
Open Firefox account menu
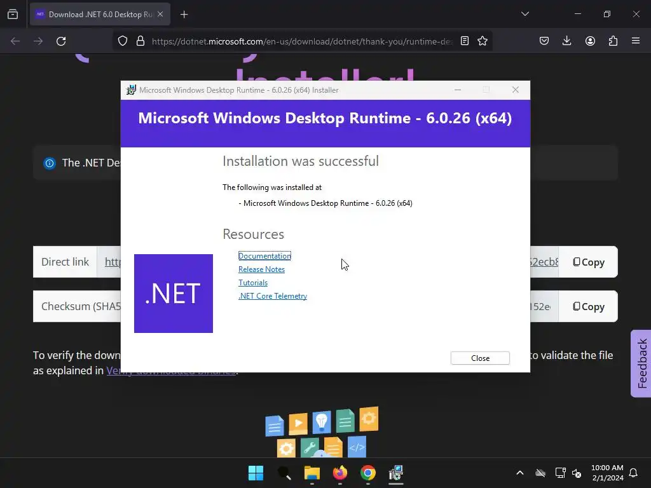(590, 41)
